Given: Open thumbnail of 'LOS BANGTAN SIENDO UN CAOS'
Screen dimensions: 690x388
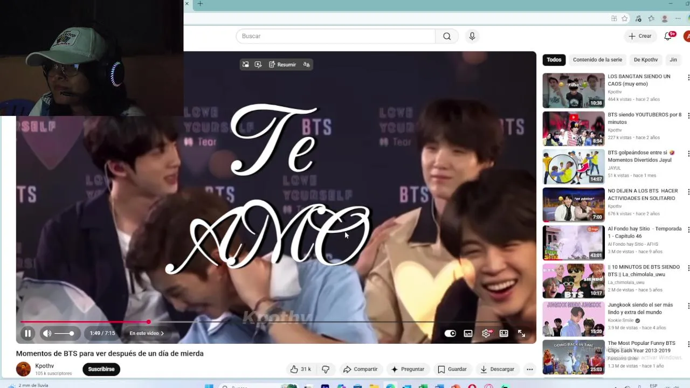Looking at the screenshot, I should [x=574, y=91].
